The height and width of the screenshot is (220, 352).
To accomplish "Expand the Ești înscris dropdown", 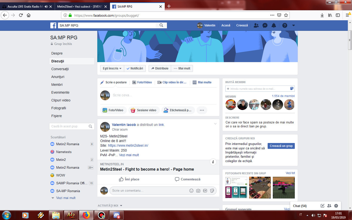I will pyautogui.click(x=112, y=68).
